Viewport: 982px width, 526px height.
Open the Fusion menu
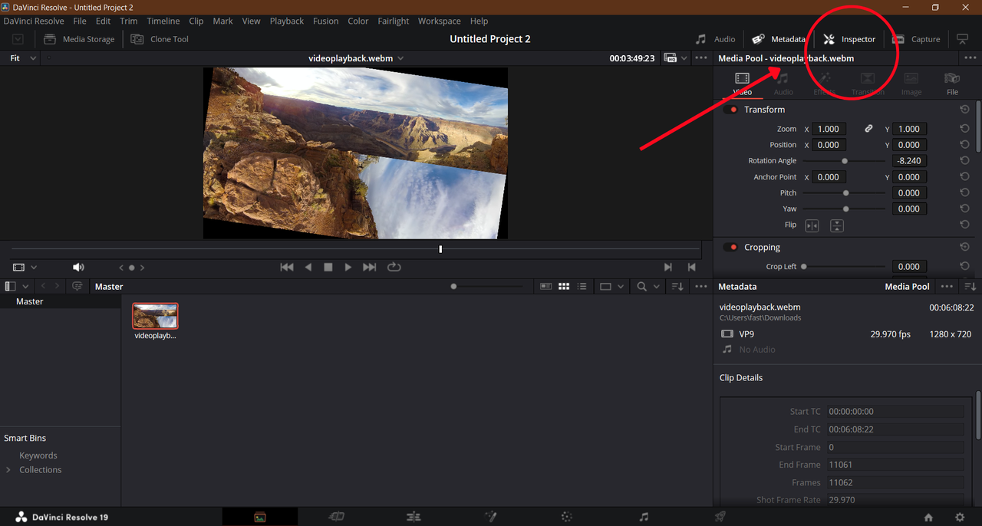[x=325, y=21]
